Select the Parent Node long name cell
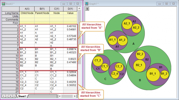The width and height of the screenshot is (179, 100). 42,13
